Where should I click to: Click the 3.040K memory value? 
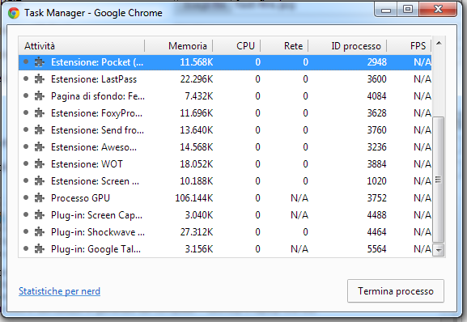[198, 215]
